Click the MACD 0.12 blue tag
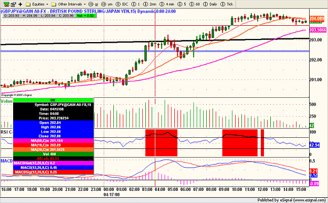The image size is (328, 203). click(313, 175)
